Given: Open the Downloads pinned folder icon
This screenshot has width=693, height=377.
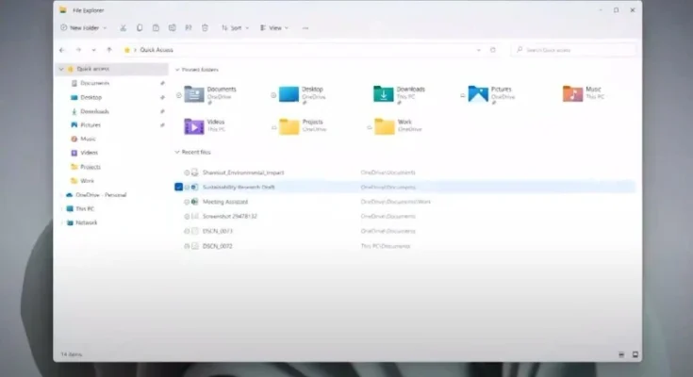Looking at the screenshot, I should tap(383, 93).
